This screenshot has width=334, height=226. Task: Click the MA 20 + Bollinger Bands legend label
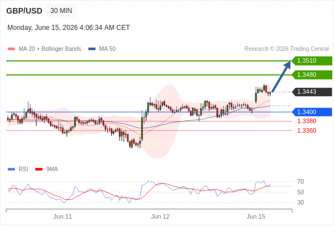50,49
